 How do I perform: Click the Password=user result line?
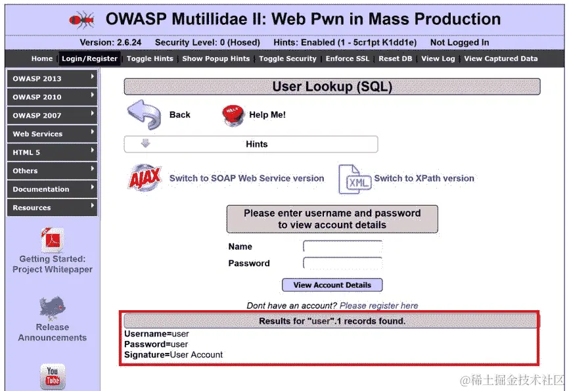click(x=156, y=344)
